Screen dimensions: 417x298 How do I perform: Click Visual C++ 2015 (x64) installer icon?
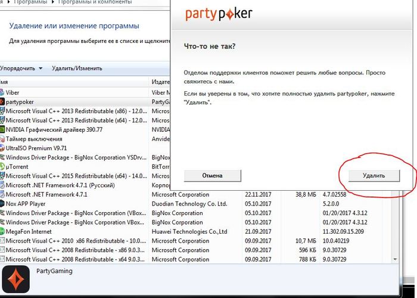(2, 176)
